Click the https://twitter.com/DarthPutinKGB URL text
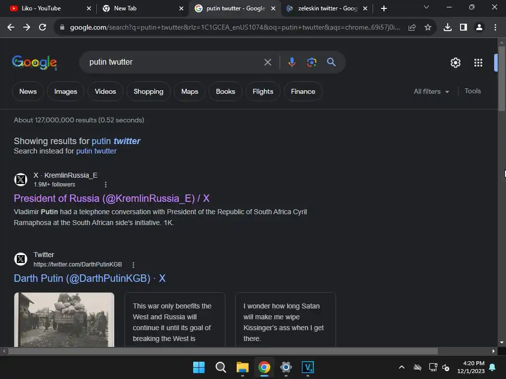Image resolution: width=506 pixels, height=379 pixels. click(x=78, y=265)
